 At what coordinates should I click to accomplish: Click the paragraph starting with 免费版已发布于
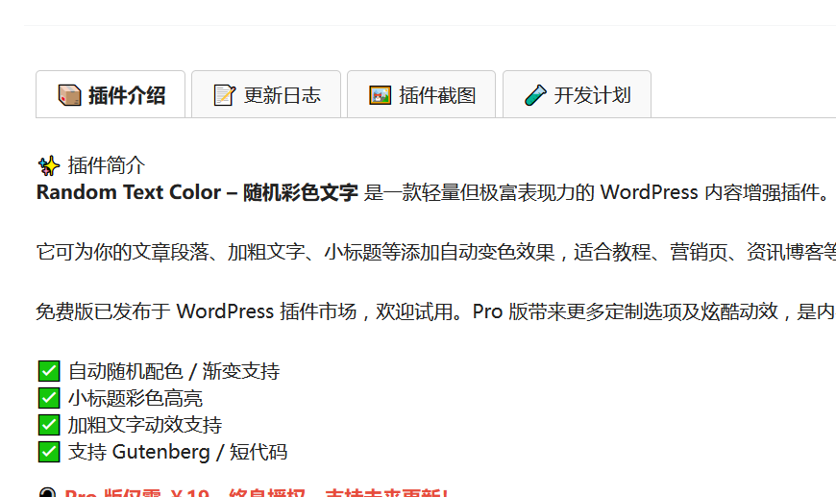pos(432,312)
